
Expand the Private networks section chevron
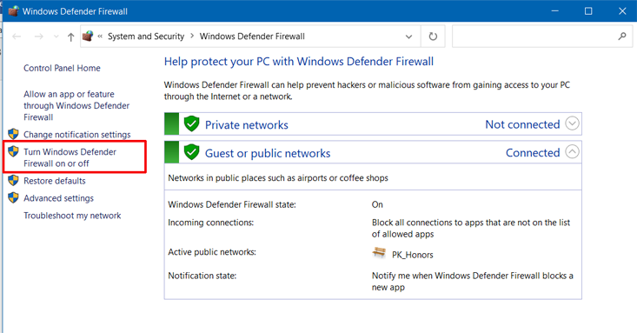[572, 123]
